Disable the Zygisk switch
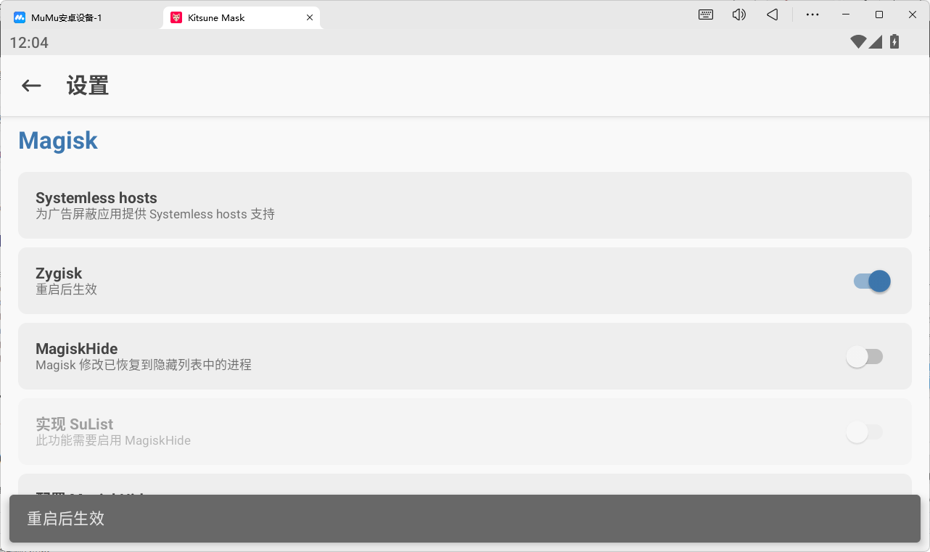 [871, 281]
